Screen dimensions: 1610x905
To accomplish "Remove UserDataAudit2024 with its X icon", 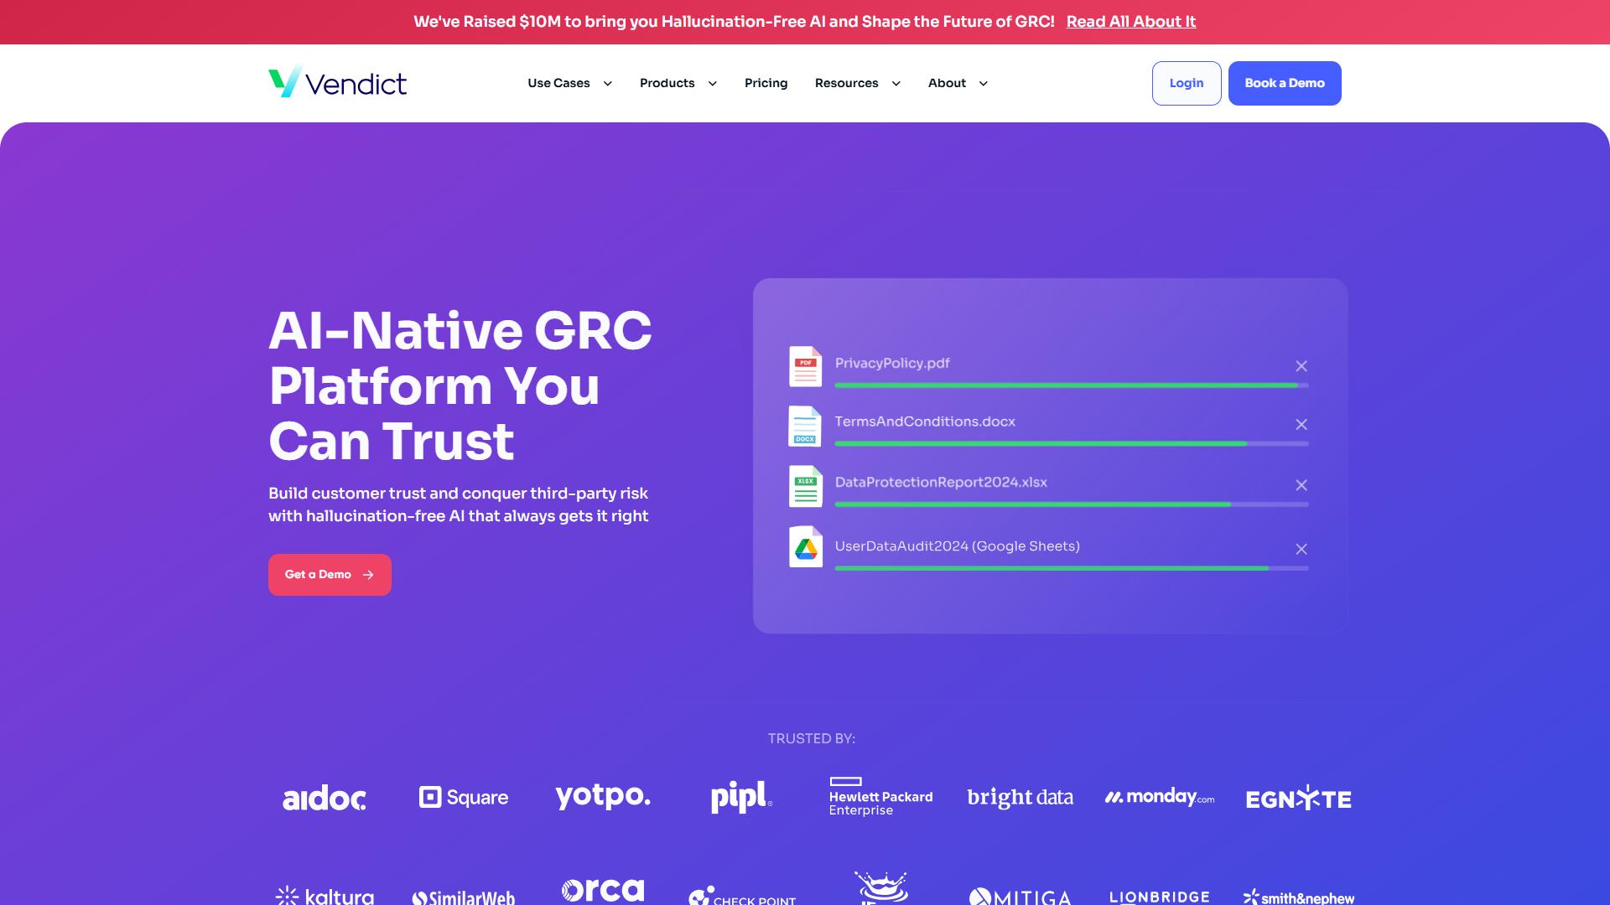I will click(1301, 549).
